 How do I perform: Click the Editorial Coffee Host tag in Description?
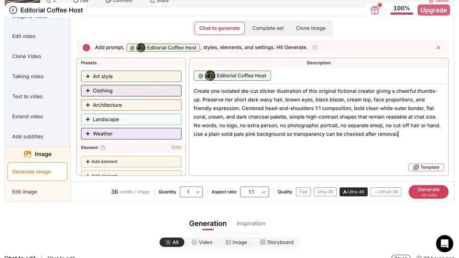coord(232,76)
